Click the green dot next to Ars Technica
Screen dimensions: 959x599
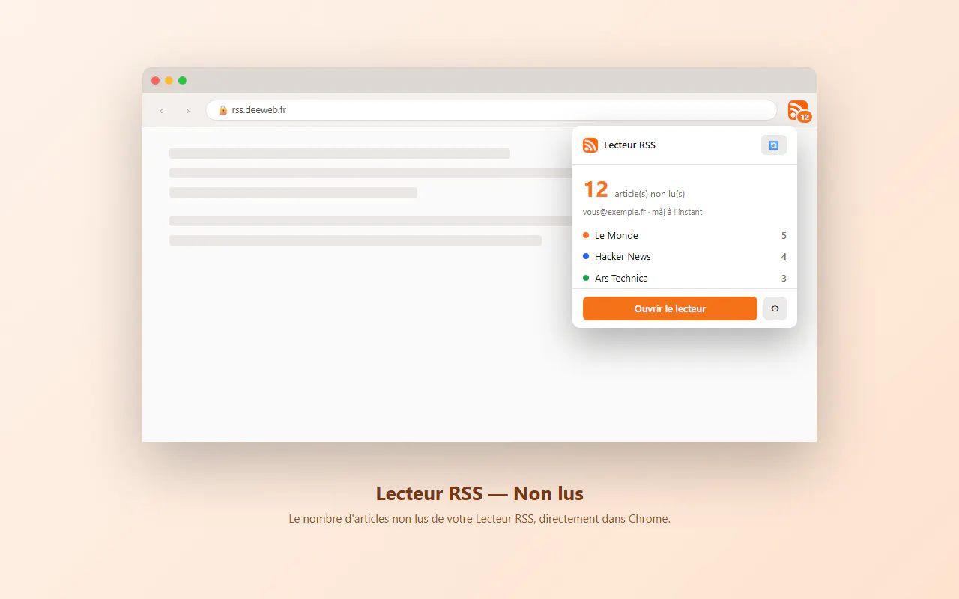pos(586,278)
